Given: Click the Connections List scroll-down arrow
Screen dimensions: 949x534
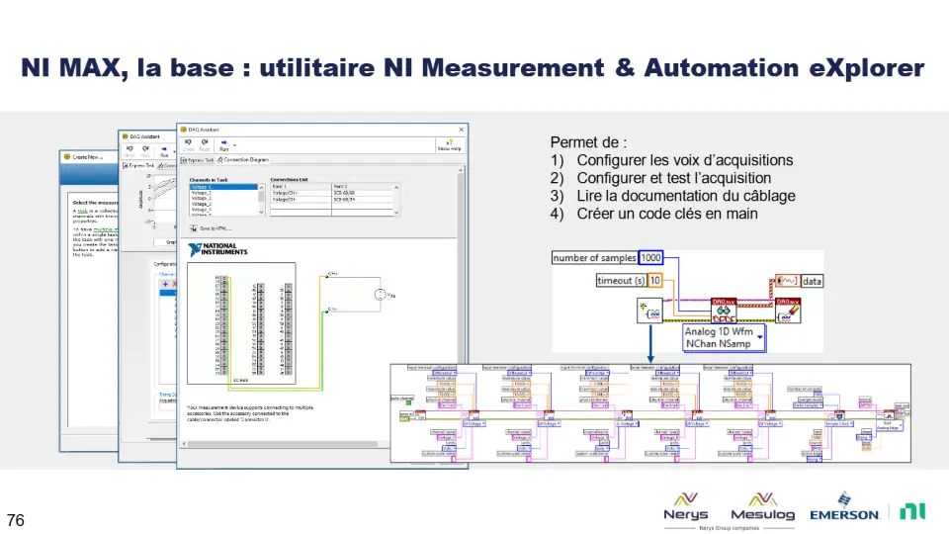Looking at the screenshot, I should pos(396,213).
